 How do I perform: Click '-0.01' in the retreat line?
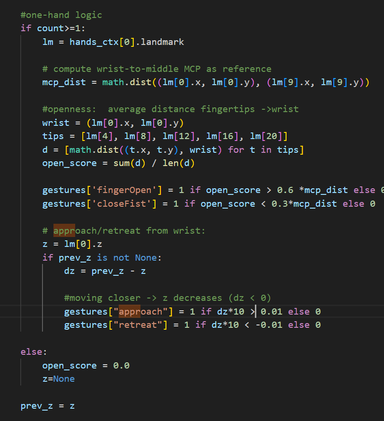click(x=269, y=325)
